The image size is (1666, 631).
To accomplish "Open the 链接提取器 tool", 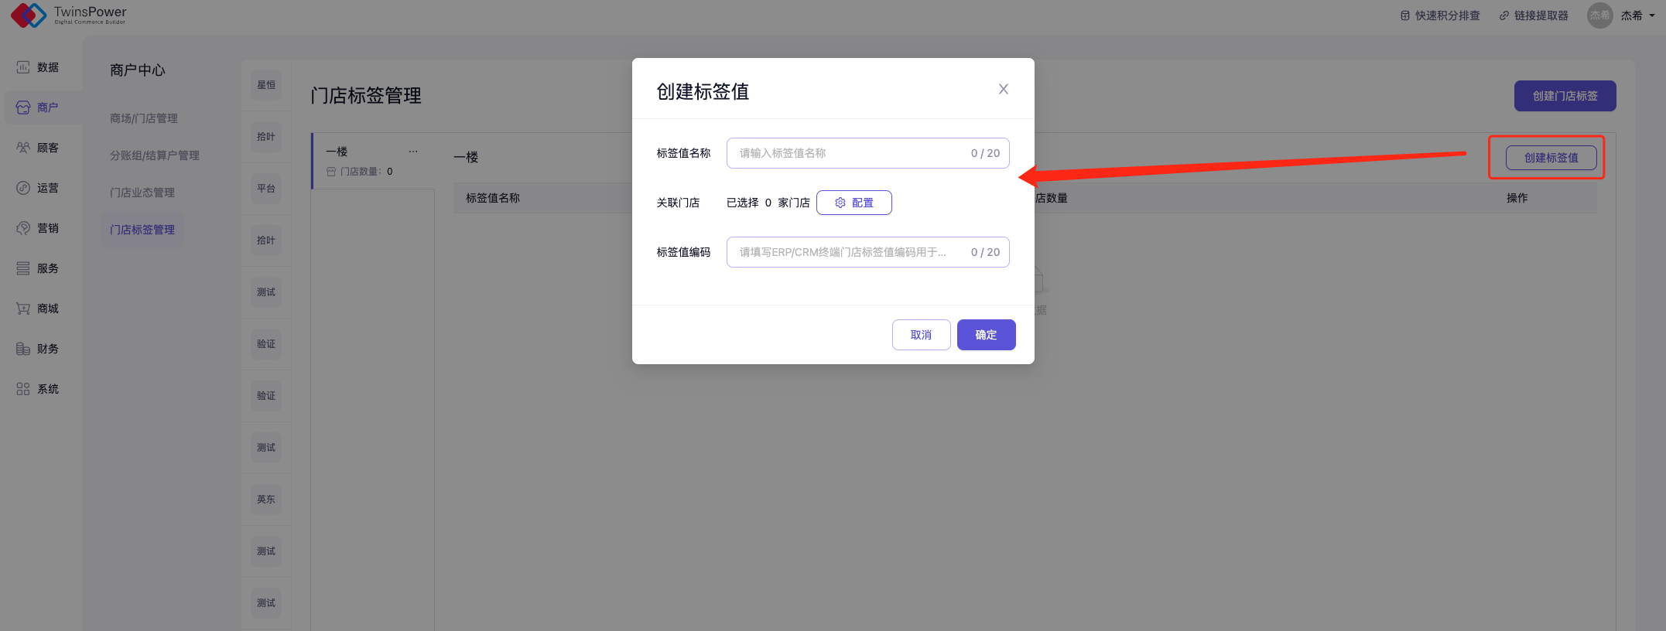I will [1534, 15].
